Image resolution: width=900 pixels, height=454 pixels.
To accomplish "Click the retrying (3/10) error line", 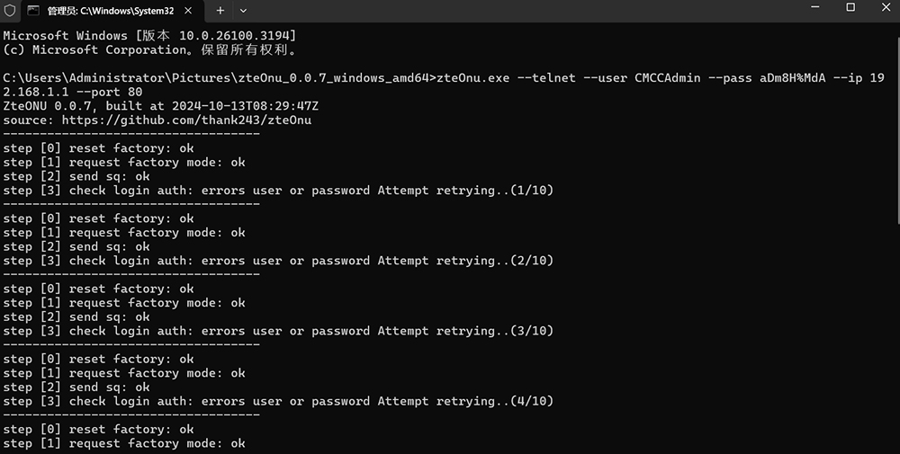I will [x=278, y=331].
